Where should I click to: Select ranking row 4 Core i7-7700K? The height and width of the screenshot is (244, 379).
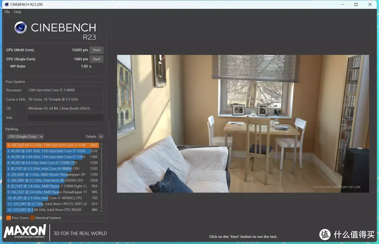(53, 163)
